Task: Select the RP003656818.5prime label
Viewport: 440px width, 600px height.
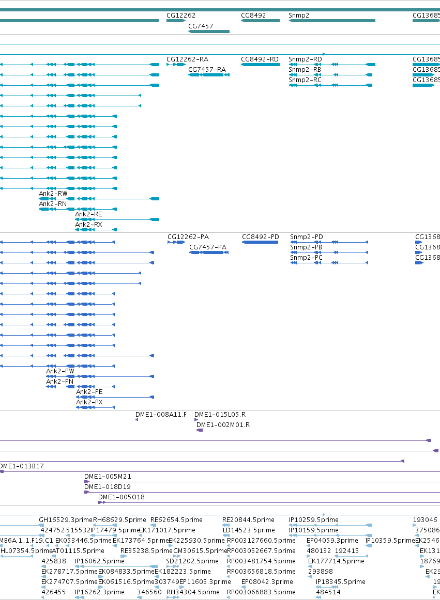Action: coord(262,572)
